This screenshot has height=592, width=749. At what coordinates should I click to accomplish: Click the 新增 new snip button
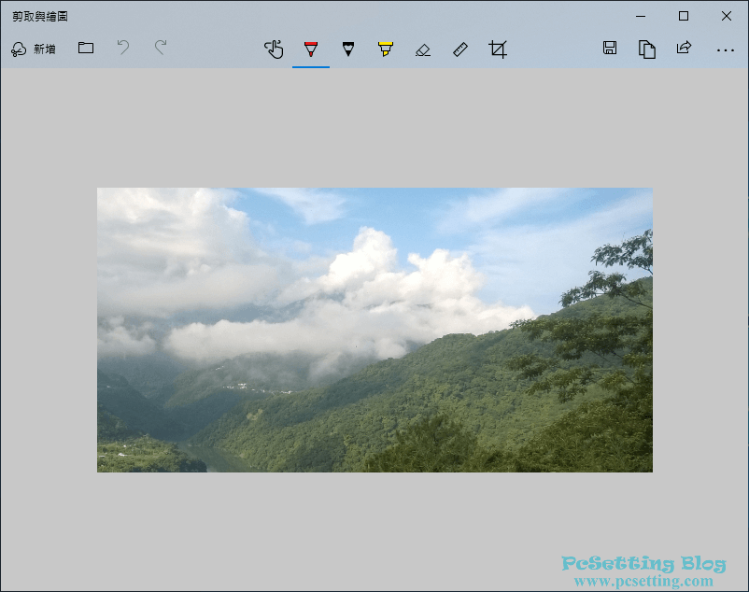(x=34, y=49)
